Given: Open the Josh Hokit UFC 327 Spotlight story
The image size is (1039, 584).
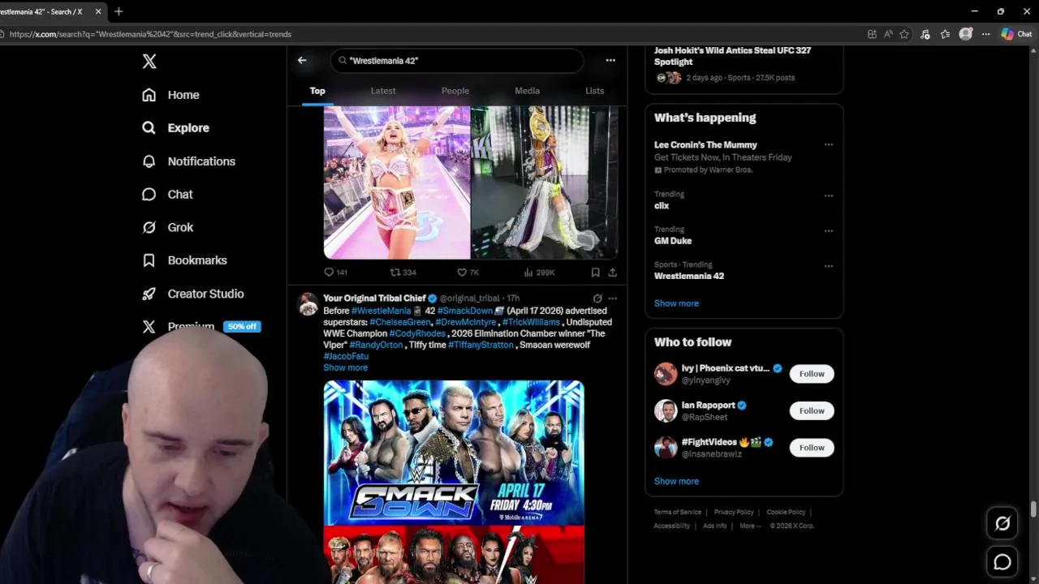Looking at the screenshot, I should (732, 56).
